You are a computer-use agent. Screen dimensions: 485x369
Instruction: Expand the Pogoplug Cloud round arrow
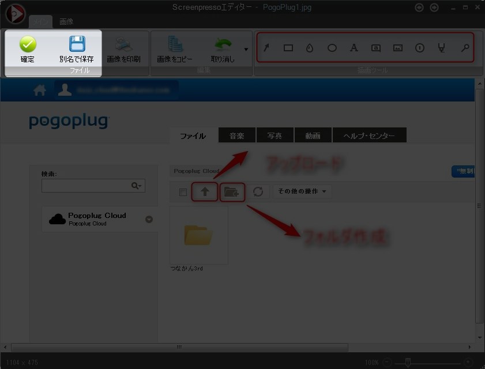(149, 219)
